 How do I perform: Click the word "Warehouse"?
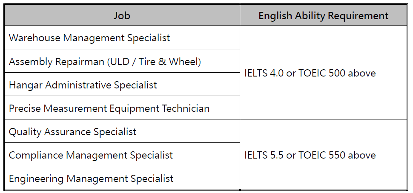tap(34, 38)
